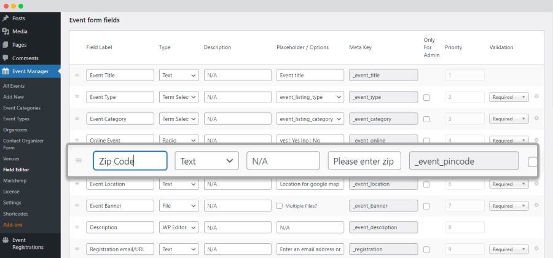The height and width of the screenshot is (258, 553).
Task: Grab the drag handle of Registration email/URL row
Action: (77, 249)
